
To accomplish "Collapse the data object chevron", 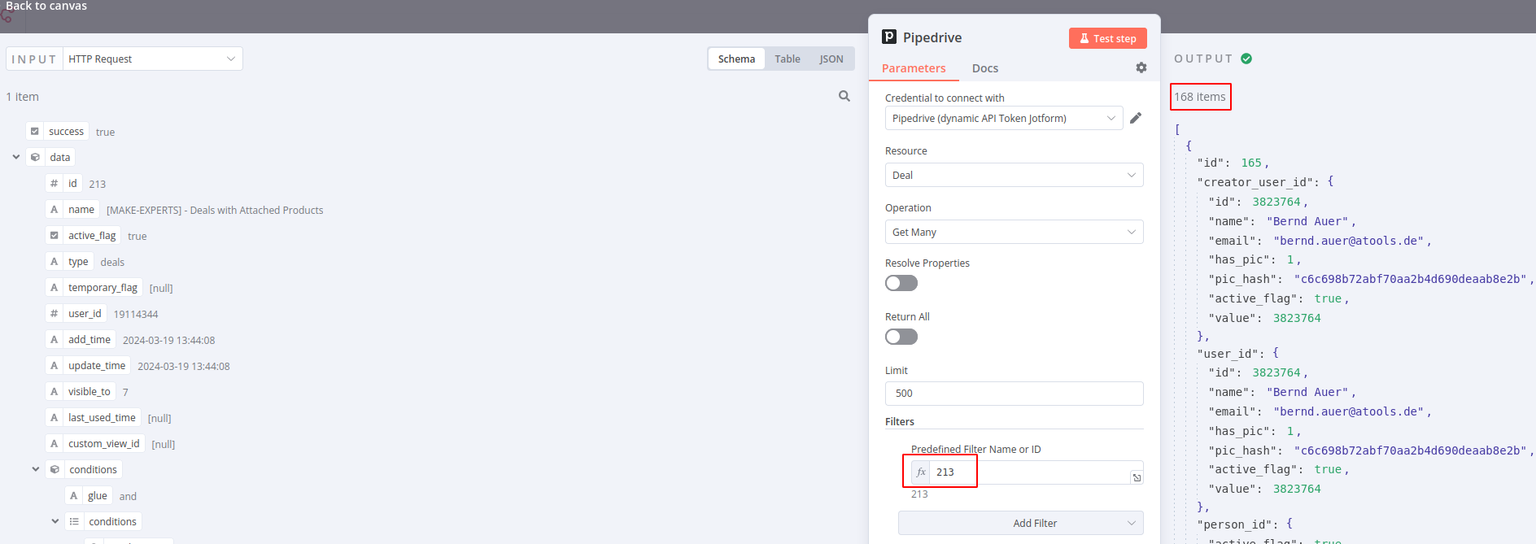I will pyautogui.click(x=16, y=157).
